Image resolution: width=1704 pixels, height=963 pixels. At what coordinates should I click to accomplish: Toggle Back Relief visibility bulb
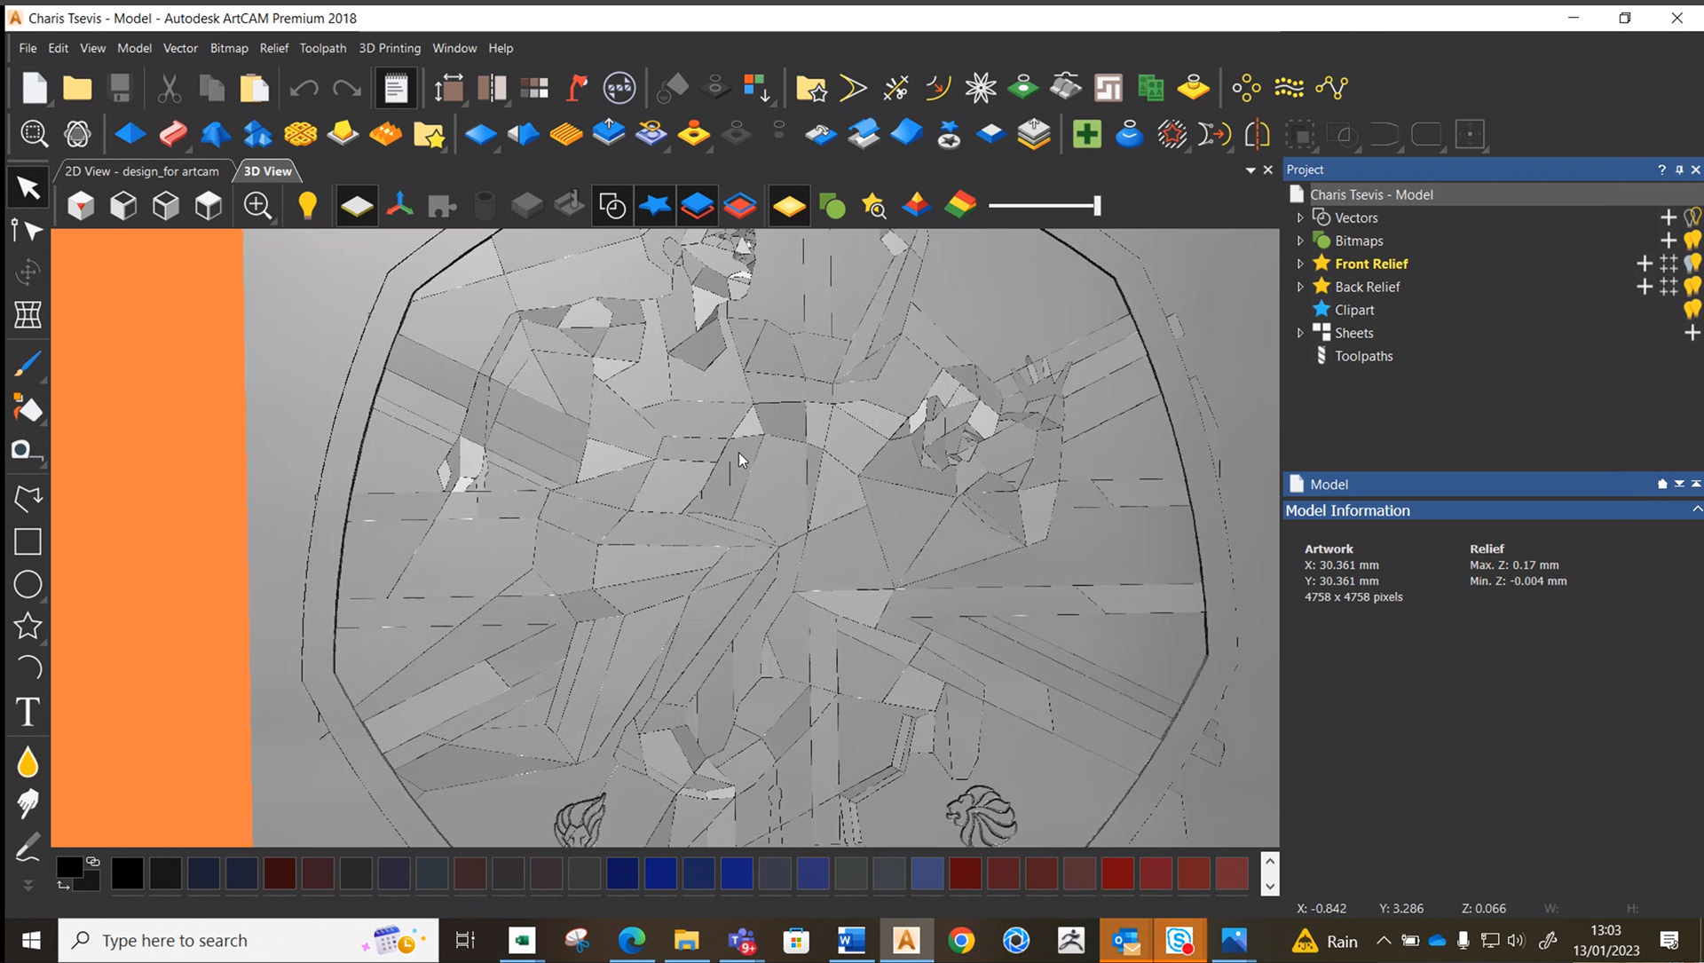[1693, 286]
